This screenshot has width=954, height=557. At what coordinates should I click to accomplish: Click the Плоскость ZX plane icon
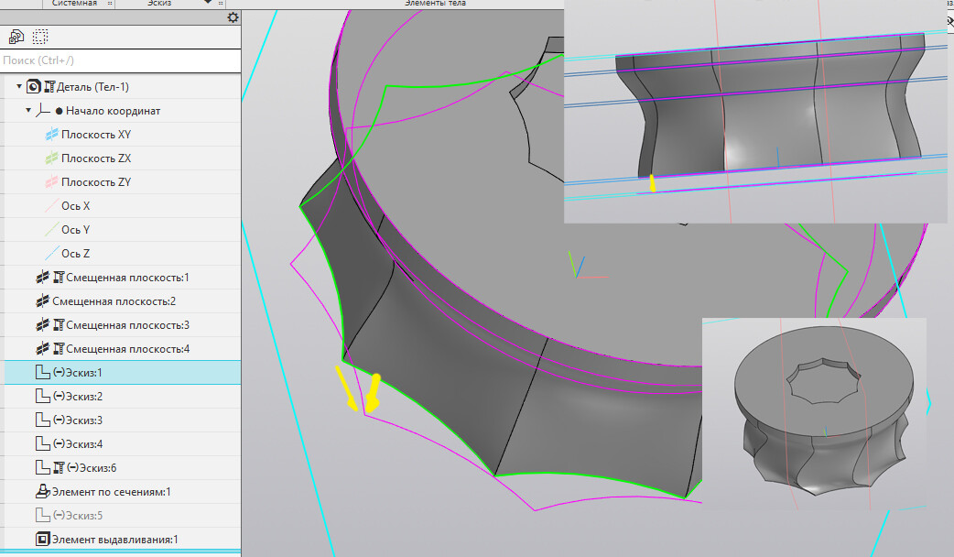click(52, 158)
